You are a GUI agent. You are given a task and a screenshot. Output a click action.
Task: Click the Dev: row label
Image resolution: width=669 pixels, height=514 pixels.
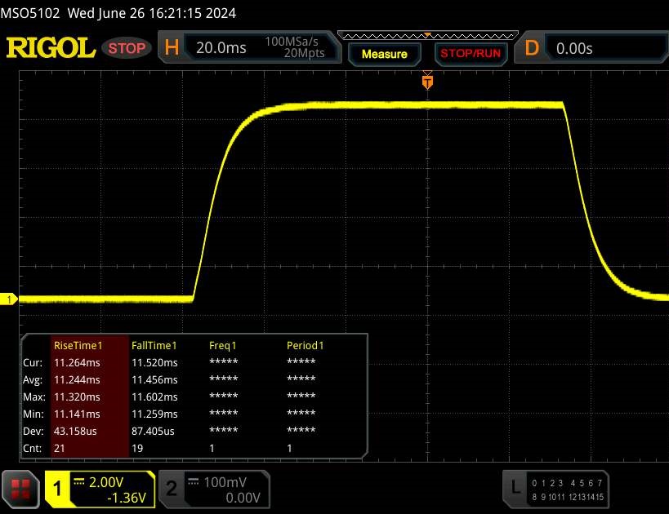tap(33, 431)
